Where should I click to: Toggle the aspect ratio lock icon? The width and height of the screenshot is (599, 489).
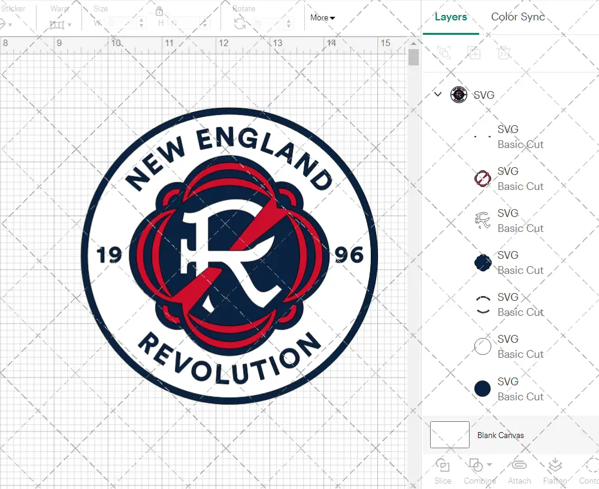[159, 11]
